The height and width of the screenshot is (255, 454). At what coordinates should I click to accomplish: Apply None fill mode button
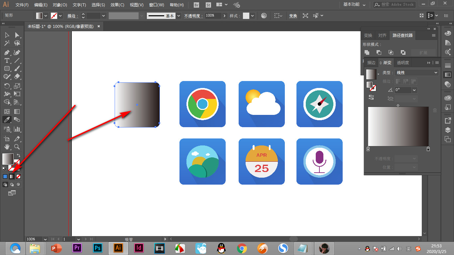point(19,176)
